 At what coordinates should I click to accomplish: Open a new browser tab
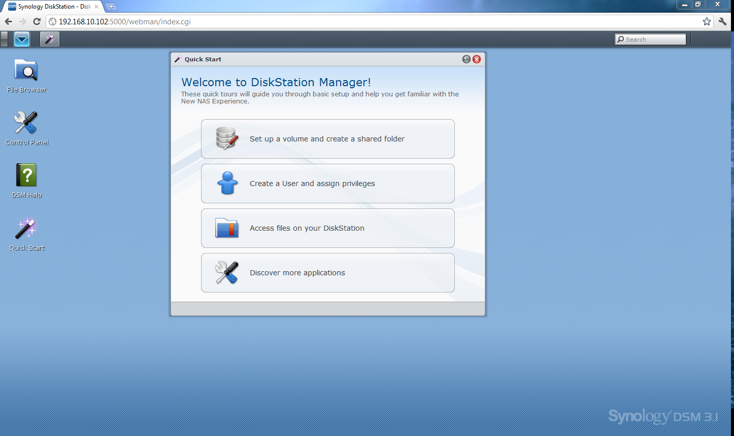point(111,7)
